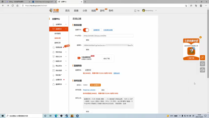Click 修改 button next to room title

pyautogui.click(x=103, y=90)
